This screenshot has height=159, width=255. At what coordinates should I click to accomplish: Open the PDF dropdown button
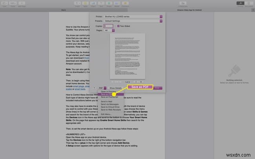(102, 88)
